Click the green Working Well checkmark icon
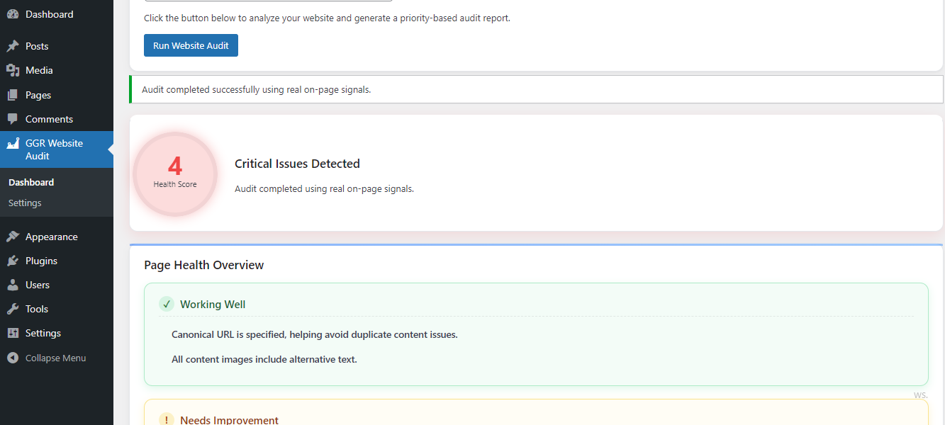945x425 pixels. point(166,303)
